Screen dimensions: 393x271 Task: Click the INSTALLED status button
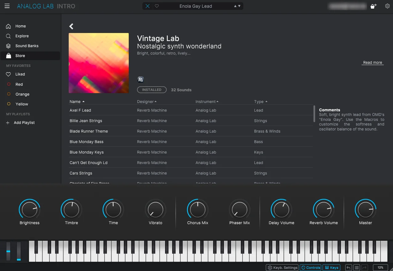[x=152, y=90]
